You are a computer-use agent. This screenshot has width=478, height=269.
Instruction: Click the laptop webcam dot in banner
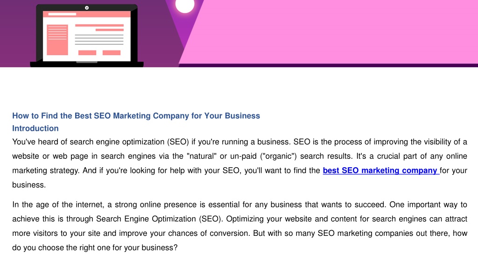tap(87, 7)
